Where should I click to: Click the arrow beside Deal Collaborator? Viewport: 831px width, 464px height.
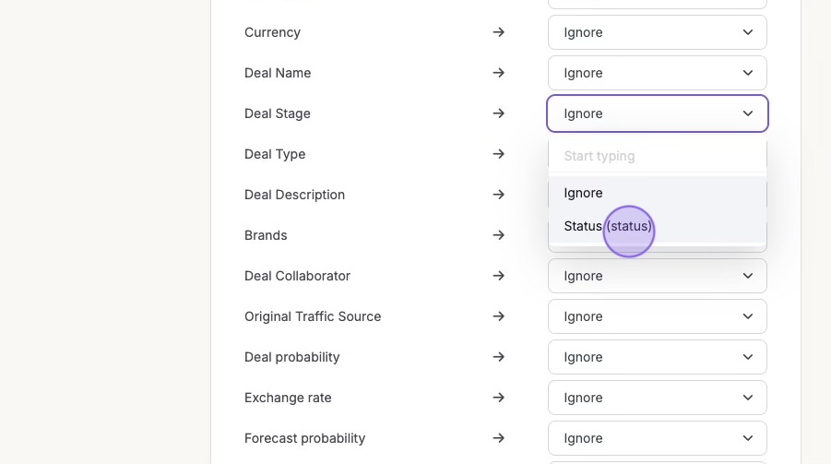coord(498,276)
